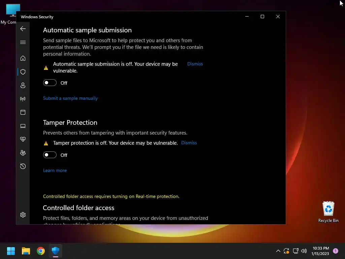Click the Tamper Protection heading
Viewport: 345px width, 259px height.
(70, 122)
